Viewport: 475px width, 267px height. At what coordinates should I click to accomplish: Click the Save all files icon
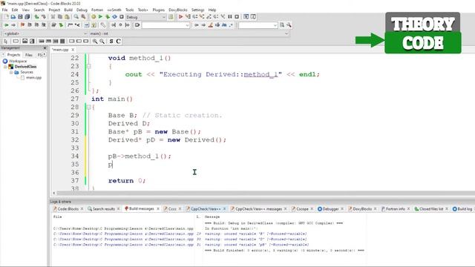tap(27, 17)
